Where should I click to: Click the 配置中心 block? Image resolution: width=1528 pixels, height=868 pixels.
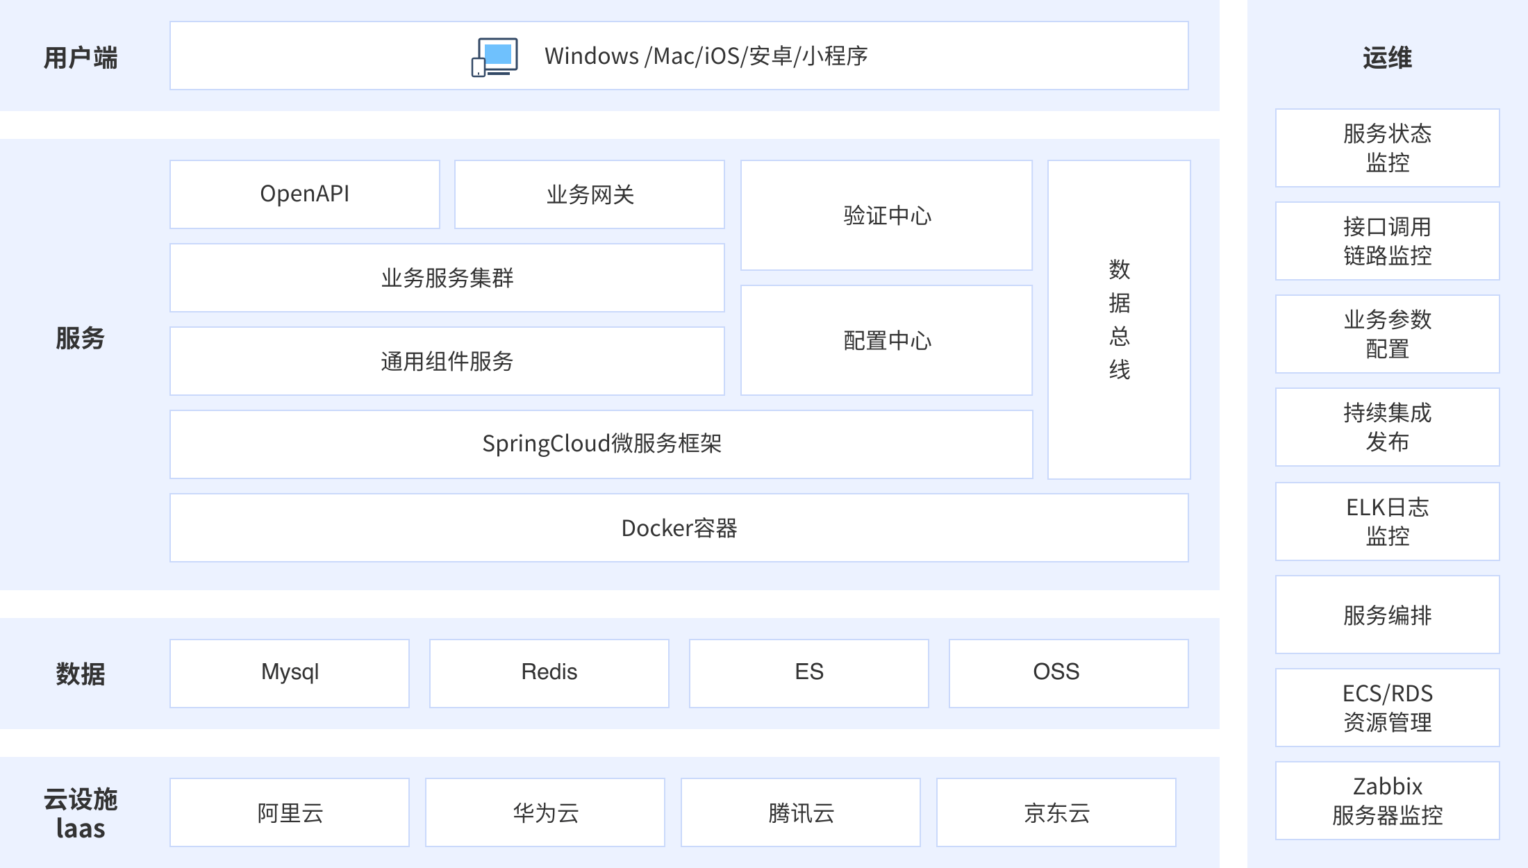click(x=886, y=340)
